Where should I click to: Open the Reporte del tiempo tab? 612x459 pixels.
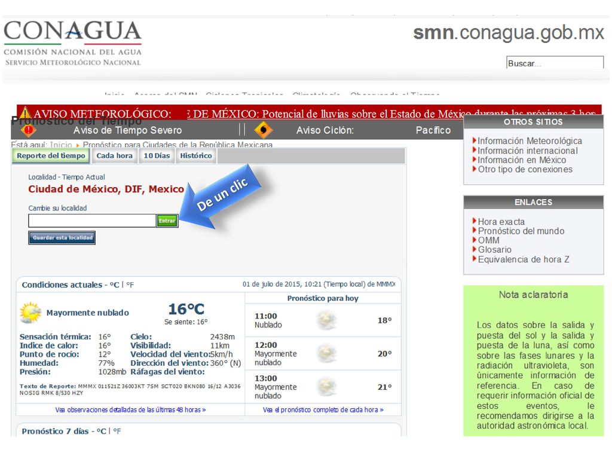(x=51, y=156)
